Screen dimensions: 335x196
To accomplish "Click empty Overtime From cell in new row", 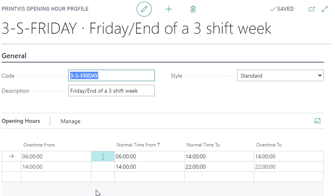I will (56, 177).
